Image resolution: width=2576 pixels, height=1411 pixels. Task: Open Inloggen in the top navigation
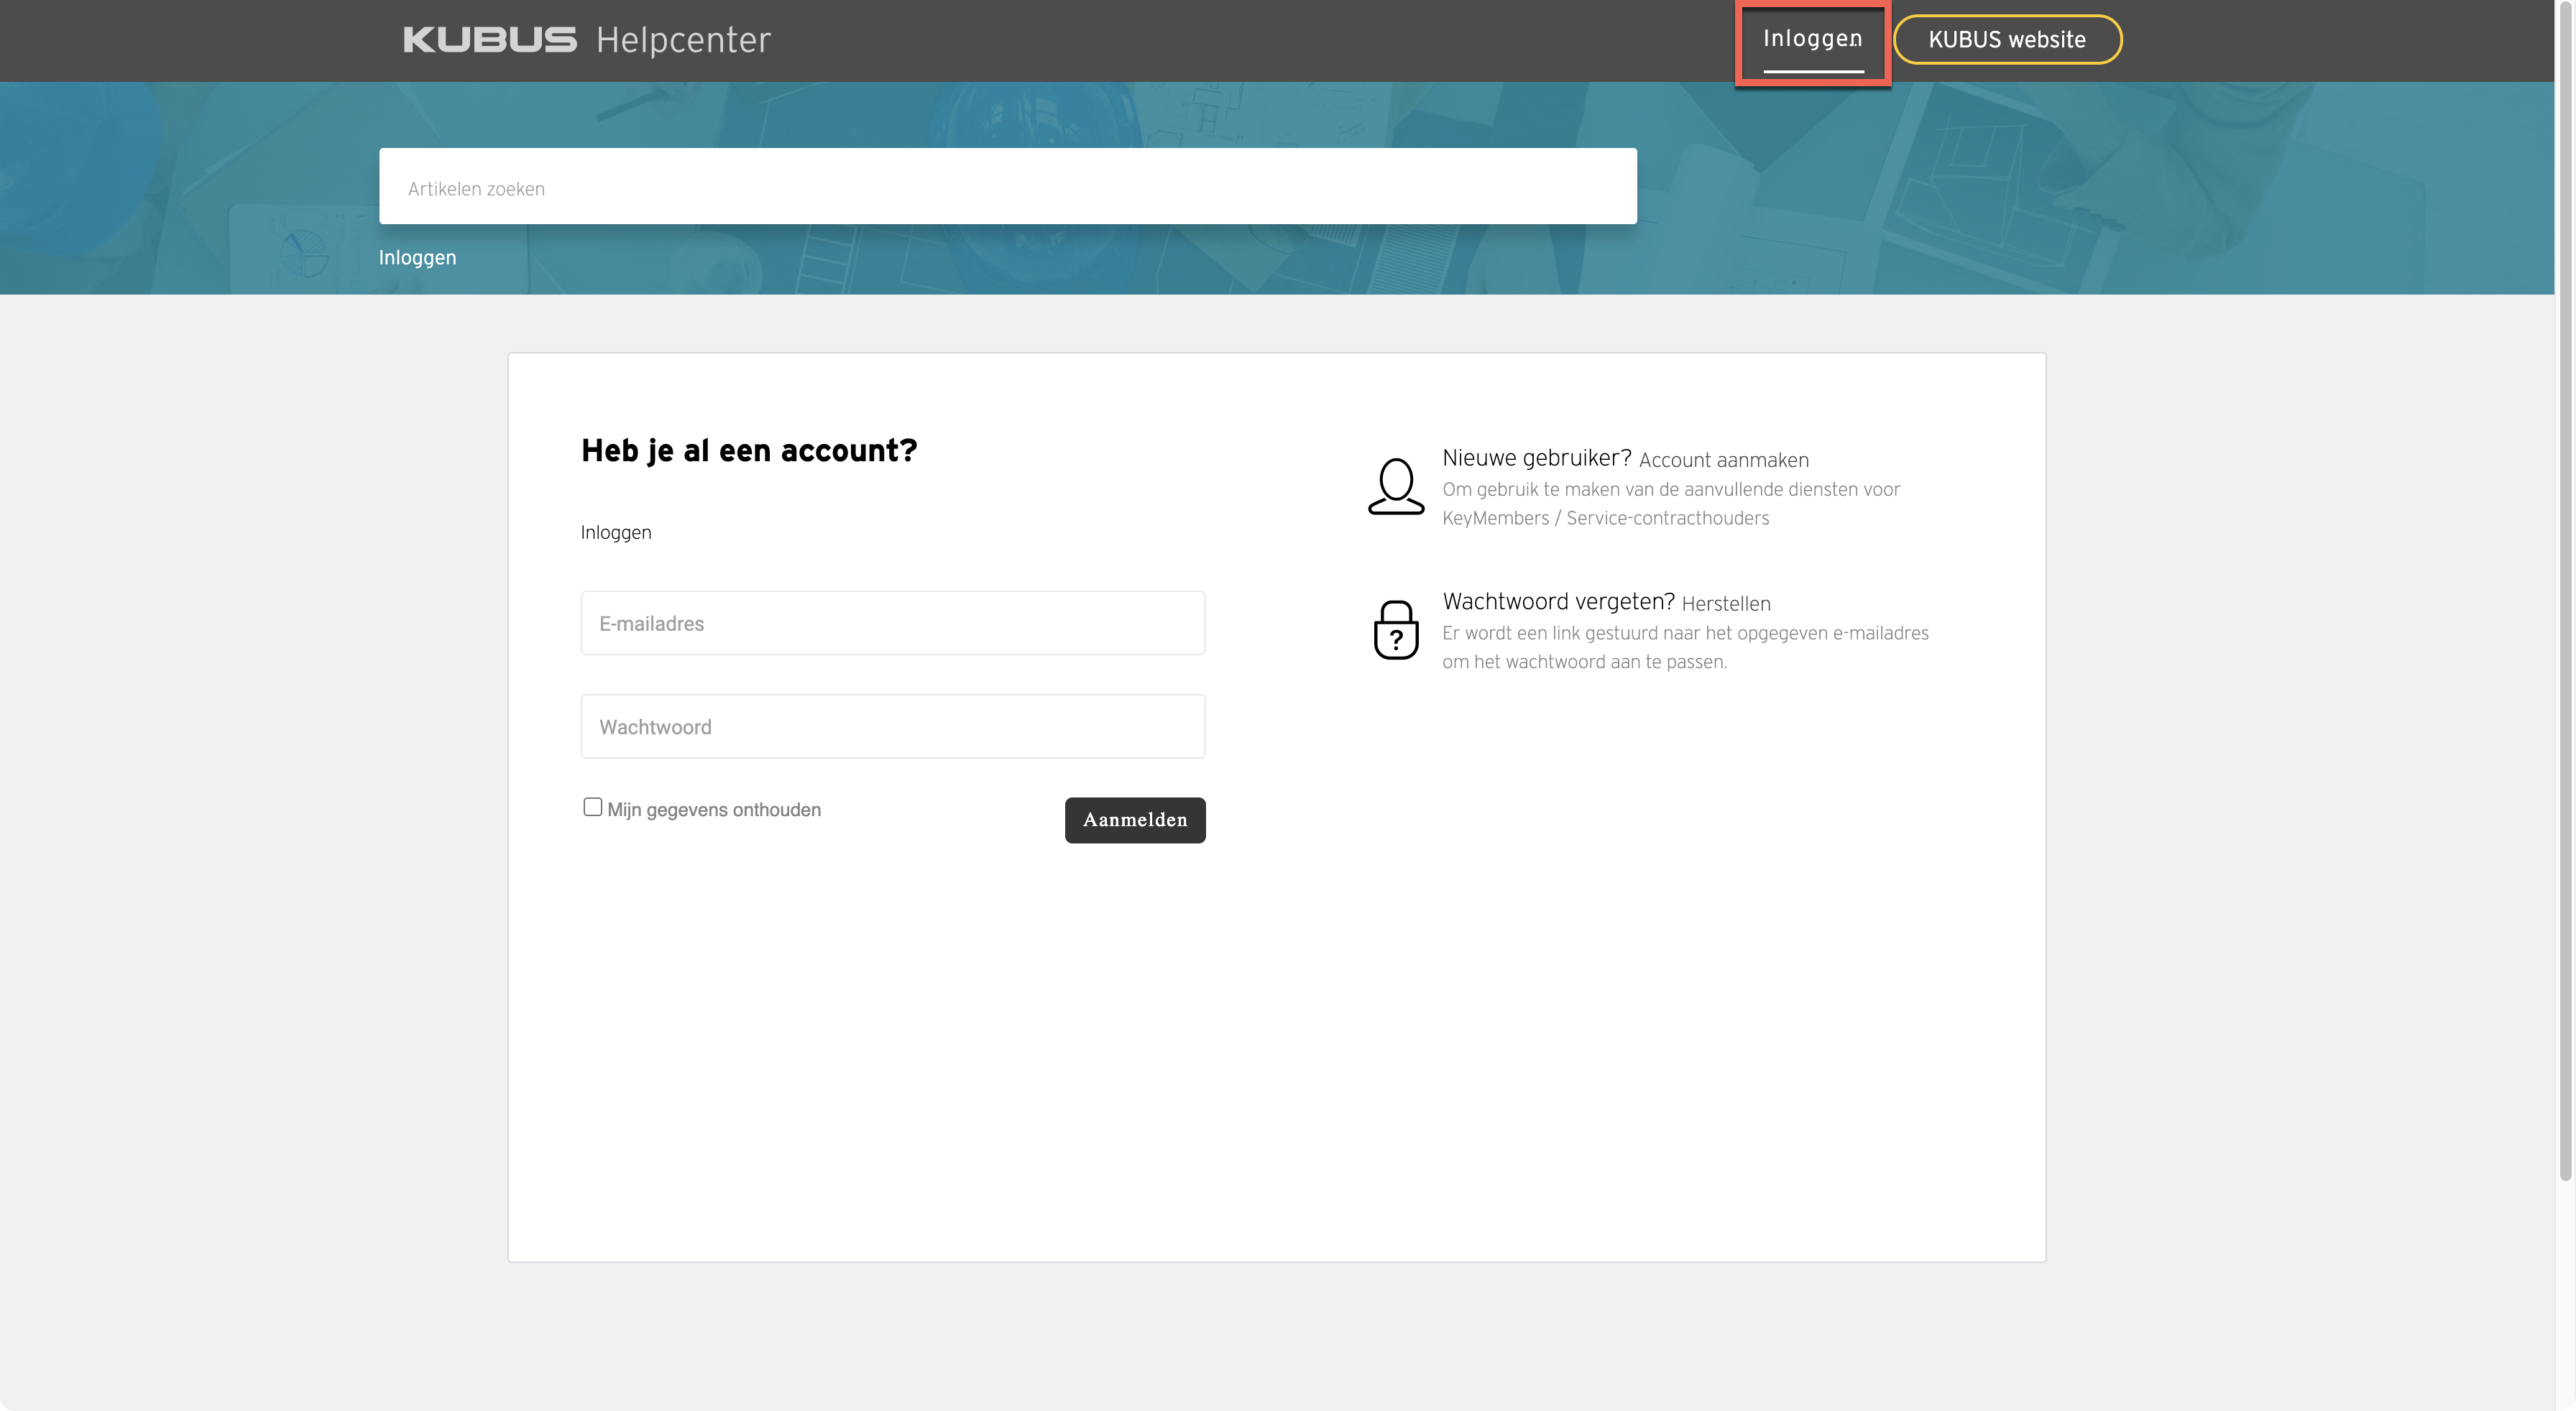tap(1812, 39)
